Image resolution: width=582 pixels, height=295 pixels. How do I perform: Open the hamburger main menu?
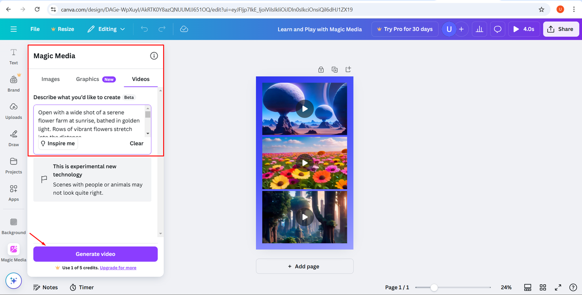point(14,29)
